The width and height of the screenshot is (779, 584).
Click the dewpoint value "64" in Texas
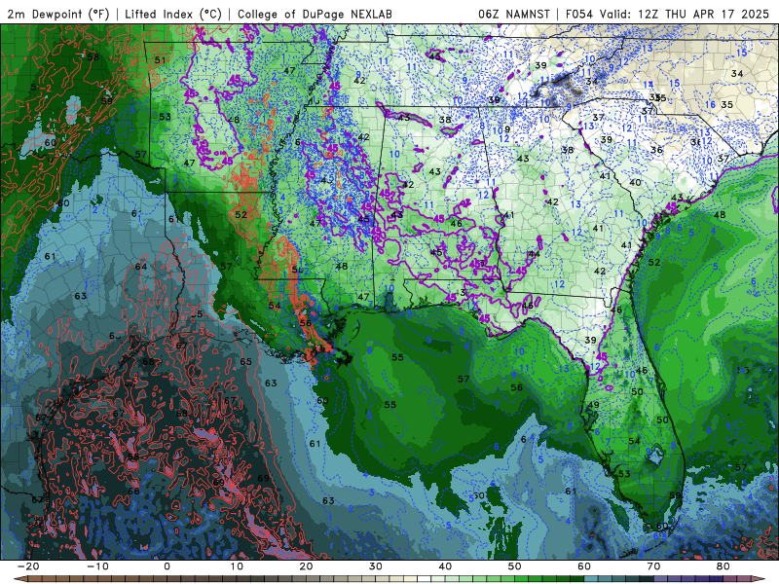[141, 267]
